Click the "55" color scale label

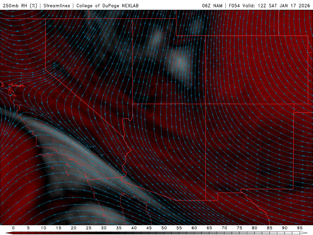click(179, 228)
